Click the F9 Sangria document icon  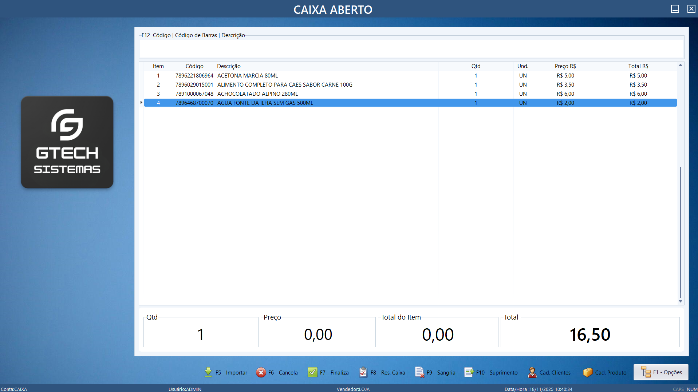[419, 372]
